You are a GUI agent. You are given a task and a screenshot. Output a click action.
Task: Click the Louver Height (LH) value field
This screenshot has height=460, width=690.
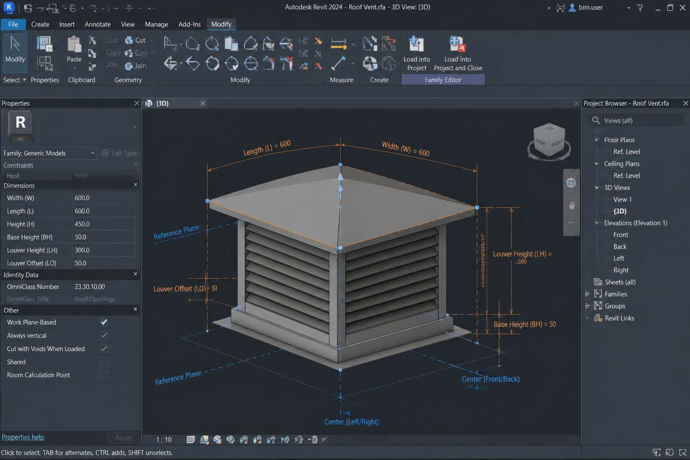click(104, 250)
